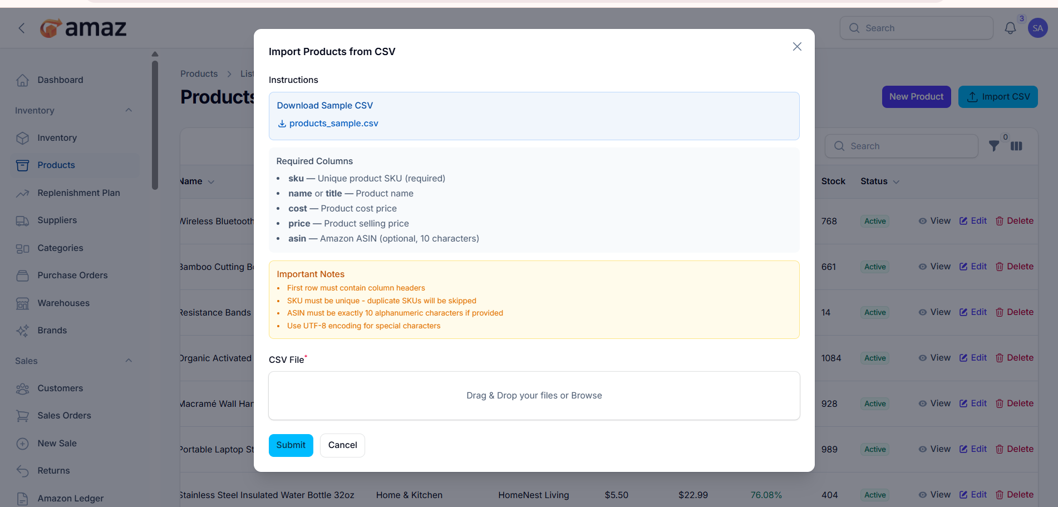1058x507 pixels.
Task: Collapse the Sales sidebar section
Action: coord(129,361)
